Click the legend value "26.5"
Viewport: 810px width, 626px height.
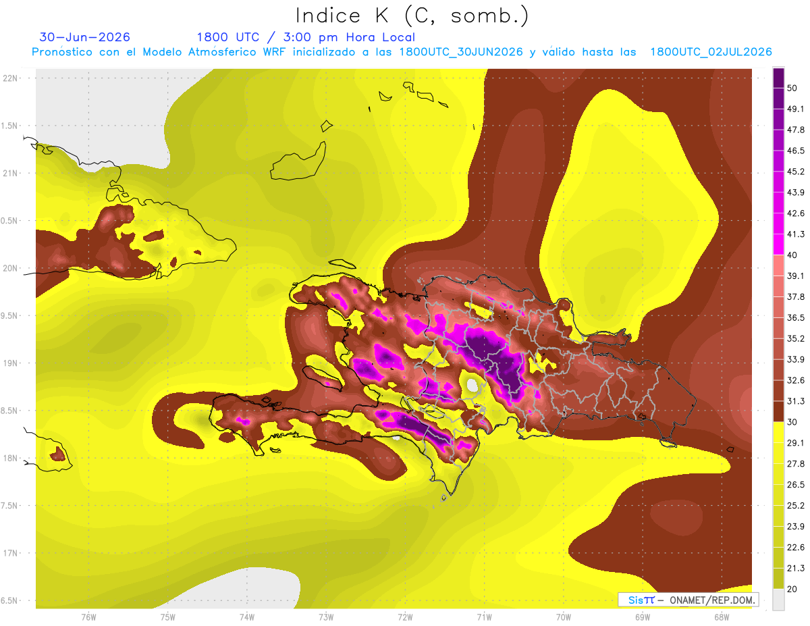coord(796,484)
